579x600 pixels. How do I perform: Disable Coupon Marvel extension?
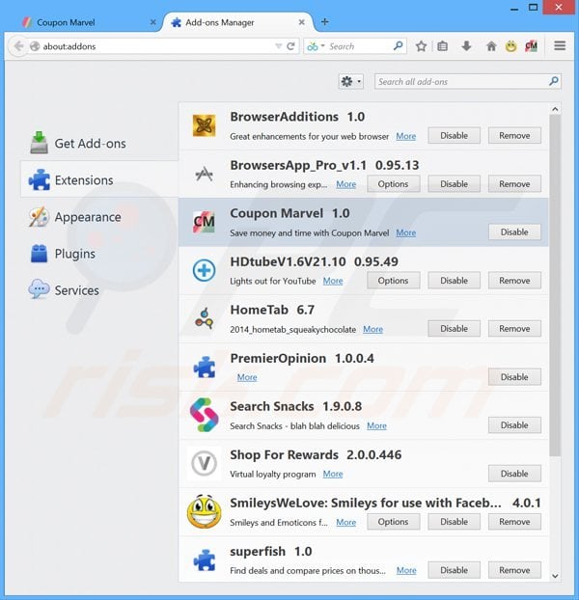[x=514, y=232]
